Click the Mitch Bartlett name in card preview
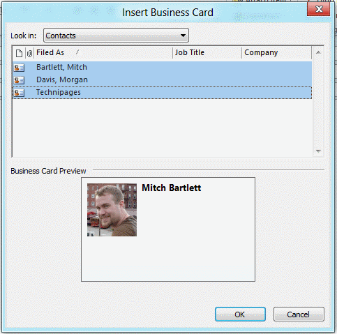Screen dimensions: 337x334 pyautogui.click(x=172, y=188)
